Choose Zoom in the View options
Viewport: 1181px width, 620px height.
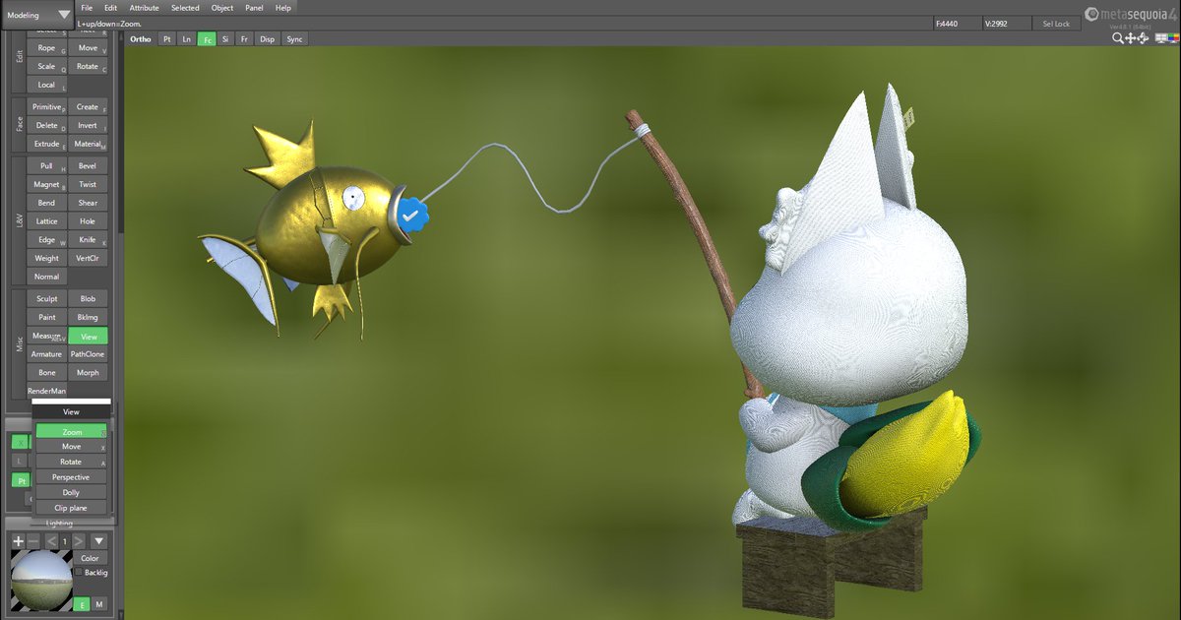pyautogui.click(x=72, y=431)
